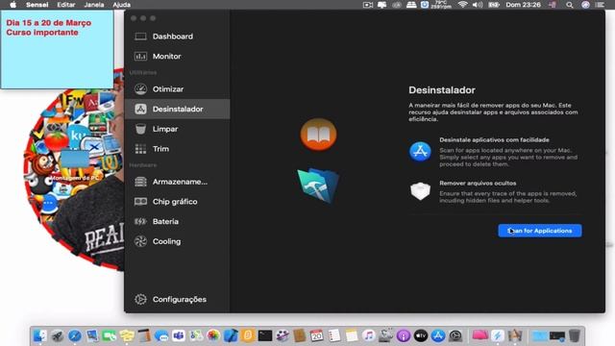Open App Store from the Dock
The image size is (615, 346).
[x=438, y=335]
